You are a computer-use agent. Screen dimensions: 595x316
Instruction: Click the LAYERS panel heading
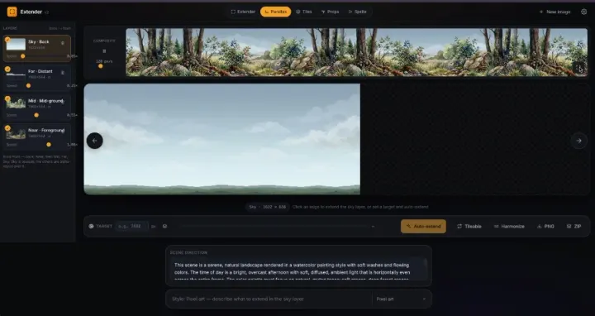(10, 28)
